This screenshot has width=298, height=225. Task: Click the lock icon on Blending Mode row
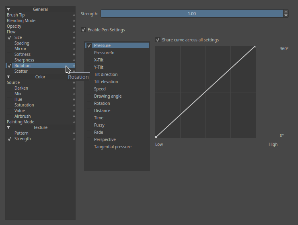point(74,21)
